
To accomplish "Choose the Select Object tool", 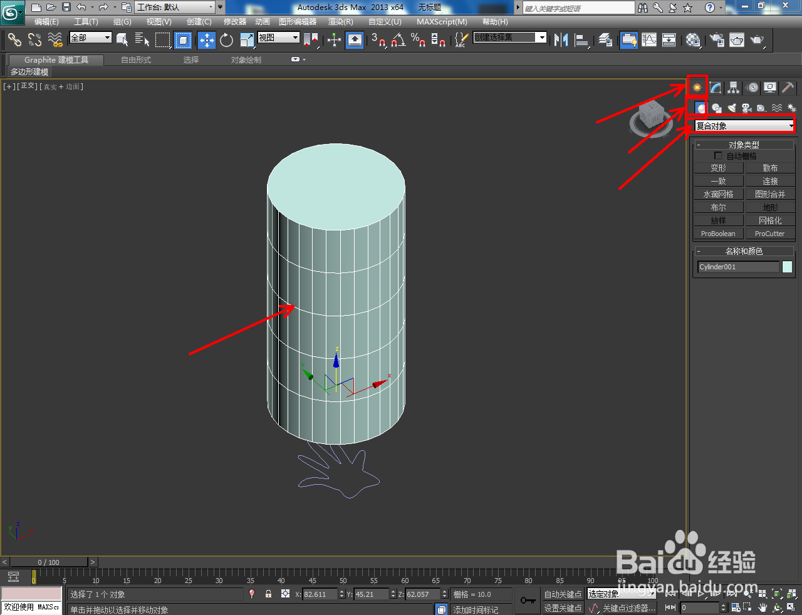I will [122, 40].
